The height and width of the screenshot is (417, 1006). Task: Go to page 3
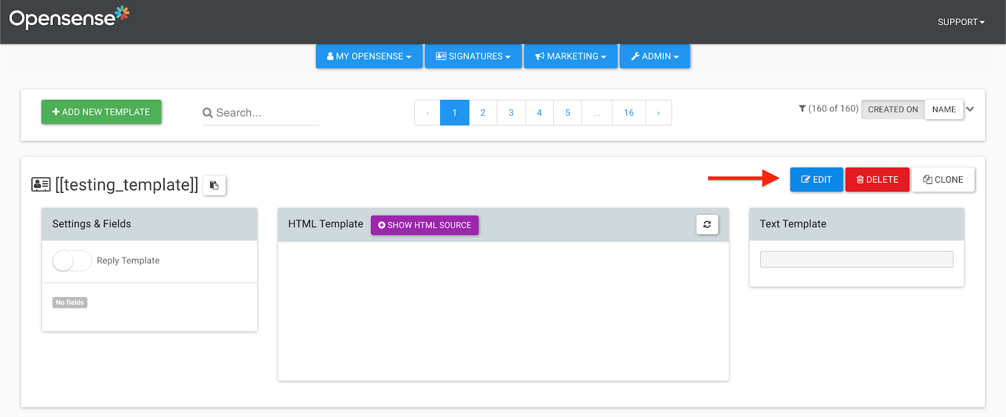pyautogui.click(x=511, y=113)
